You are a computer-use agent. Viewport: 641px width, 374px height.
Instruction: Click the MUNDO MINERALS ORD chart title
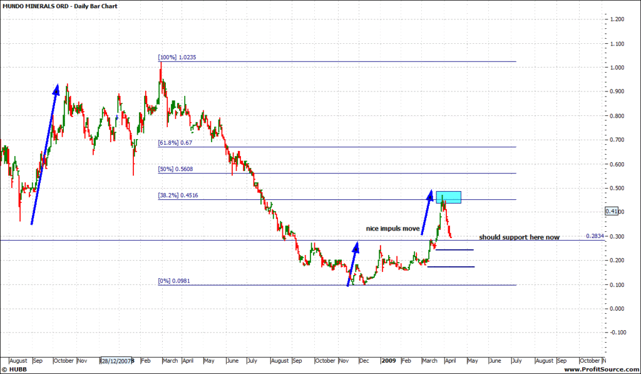[59, 6]
